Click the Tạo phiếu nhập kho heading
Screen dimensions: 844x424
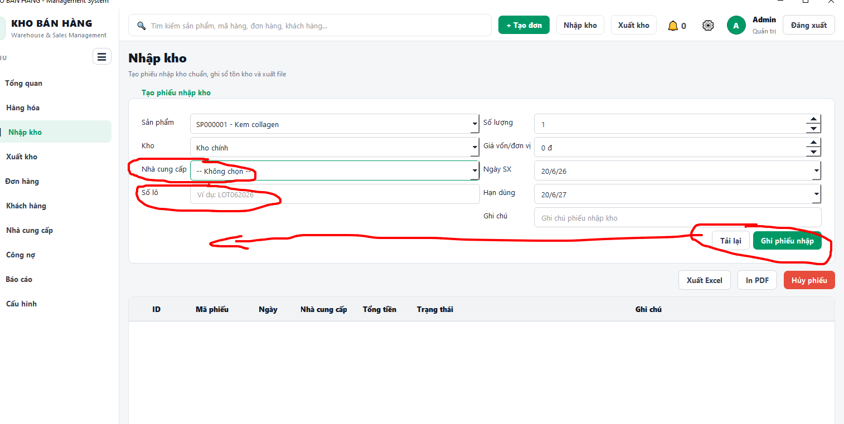click(x=176, y=93)
